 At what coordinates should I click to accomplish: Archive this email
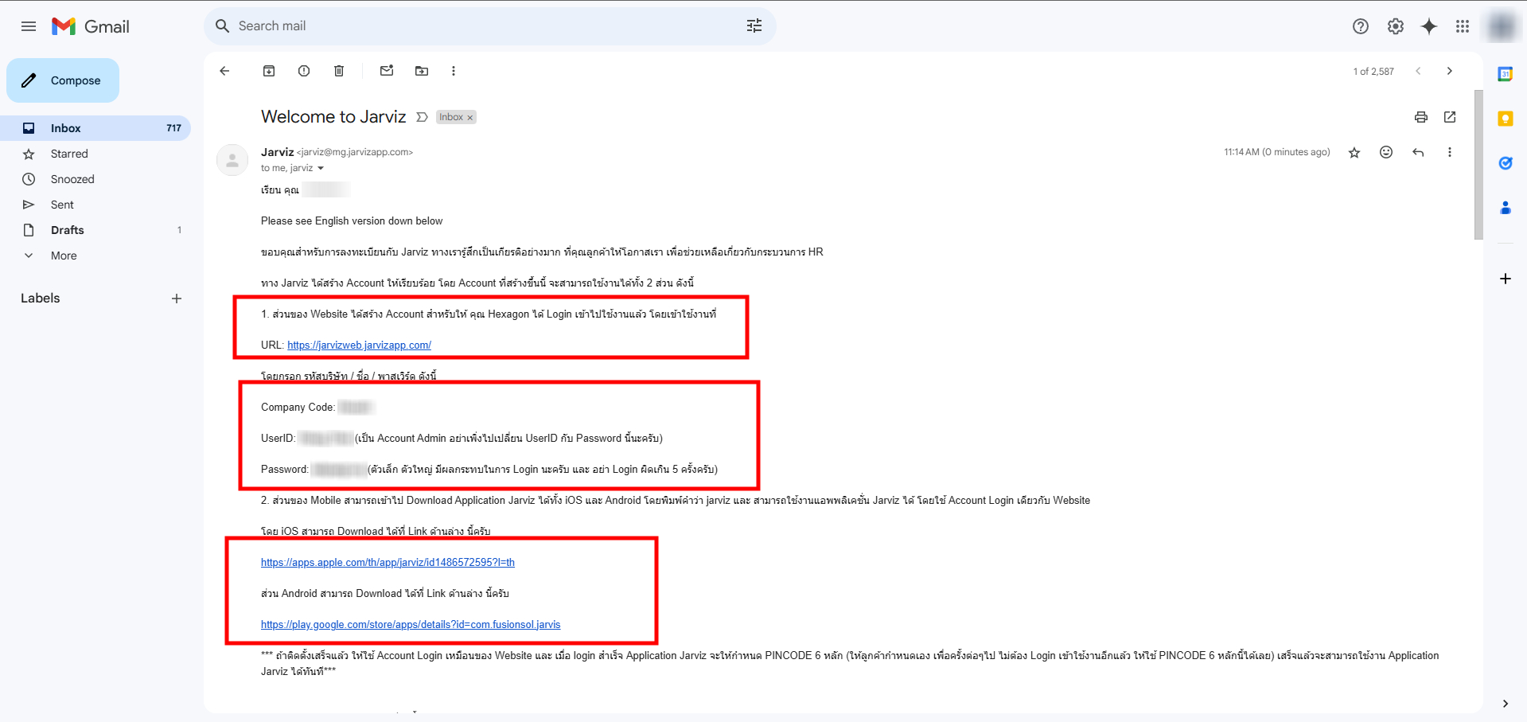pos(269,71)
